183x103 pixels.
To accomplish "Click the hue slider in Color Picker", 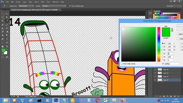I will pos(159,44).
